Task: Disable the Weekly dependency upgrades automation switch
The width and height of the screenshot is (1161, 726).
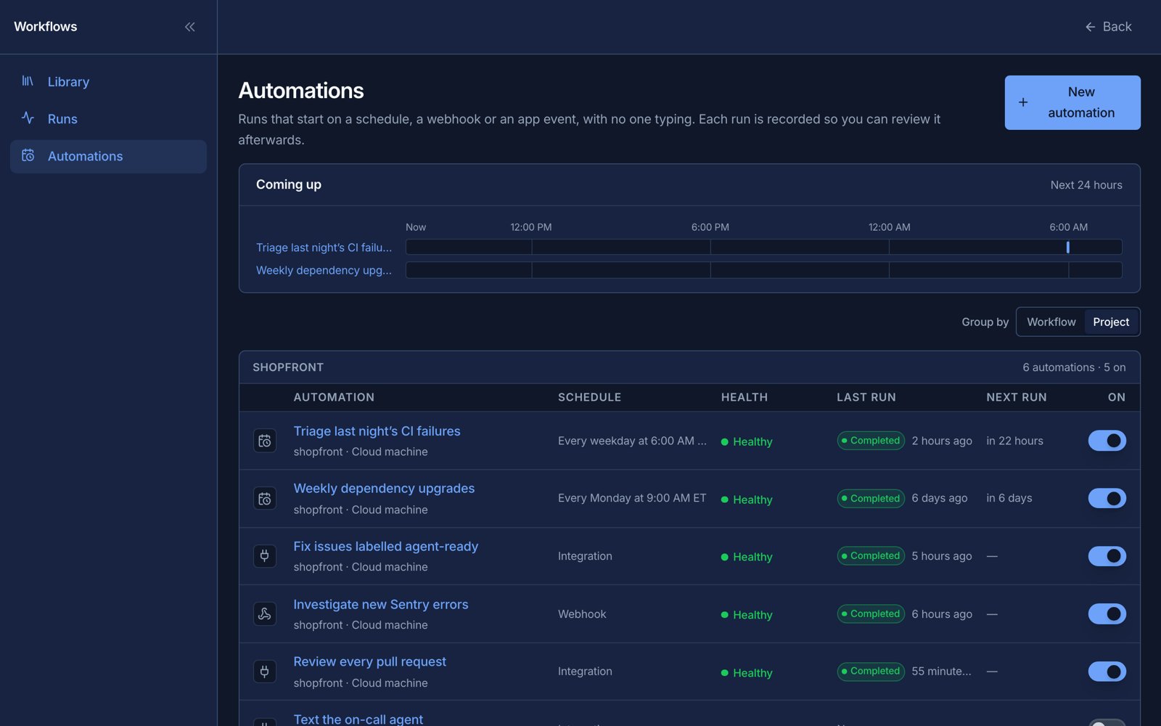Action: click(1107, 498)
